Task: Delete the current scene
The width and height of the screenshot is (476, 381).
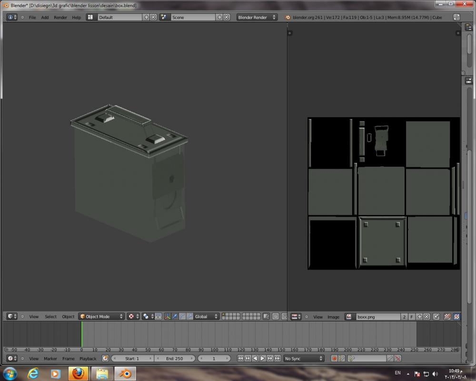Action: [227, 17]
